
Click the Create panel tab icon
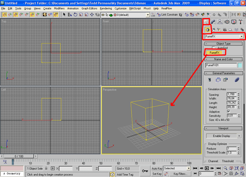(x=206, y=22)
